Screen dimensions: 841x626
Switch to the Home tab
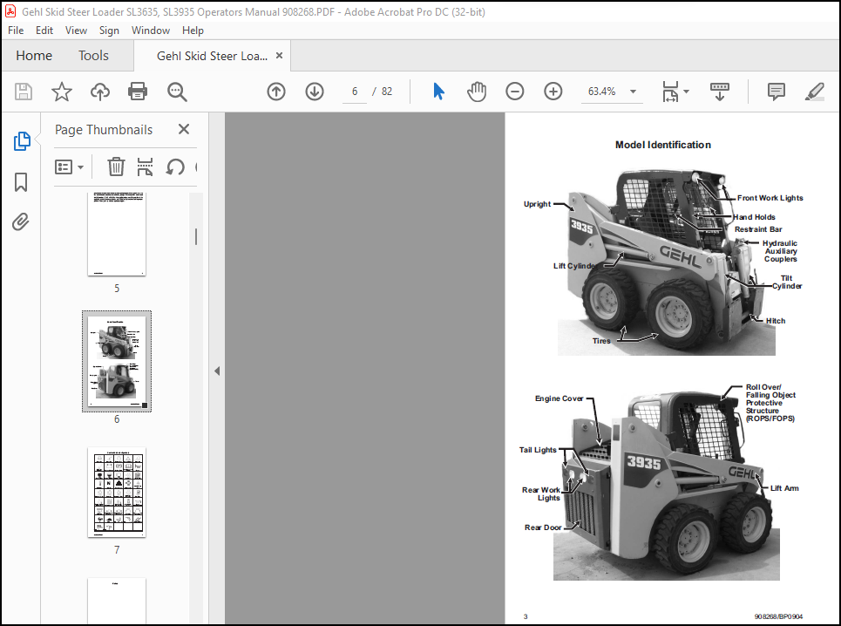(34, 56)
